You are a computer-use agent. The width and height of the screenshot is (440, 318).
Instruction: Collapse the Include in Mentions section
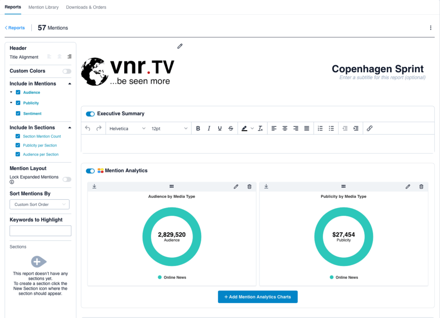pyautogui.click(x=70, y=84)
